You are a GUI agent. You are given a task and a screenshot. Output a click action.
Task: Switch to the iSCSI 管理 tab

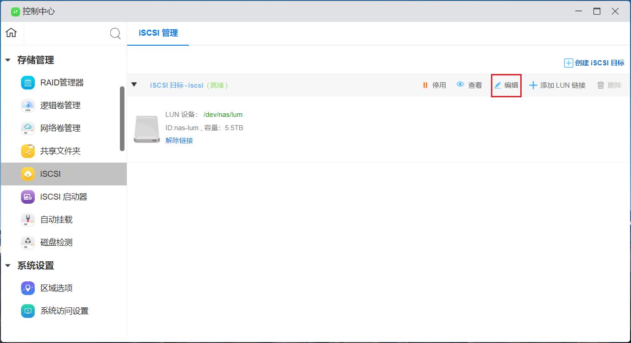[158, 33]
